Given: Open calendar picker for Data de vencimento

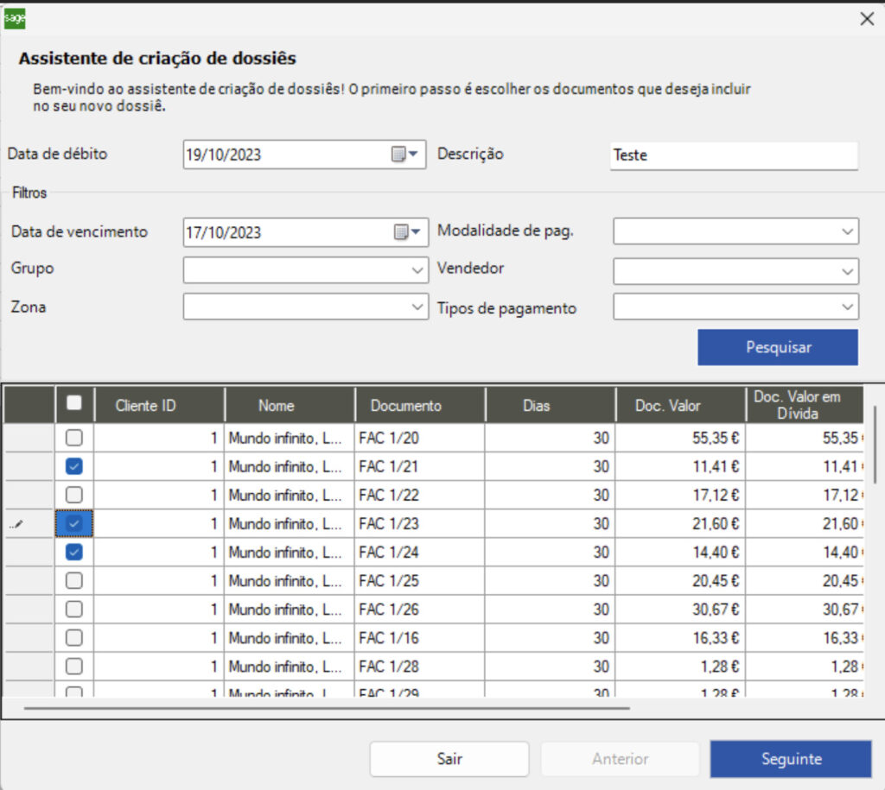Looking at the screenshot, I should 407,232.
